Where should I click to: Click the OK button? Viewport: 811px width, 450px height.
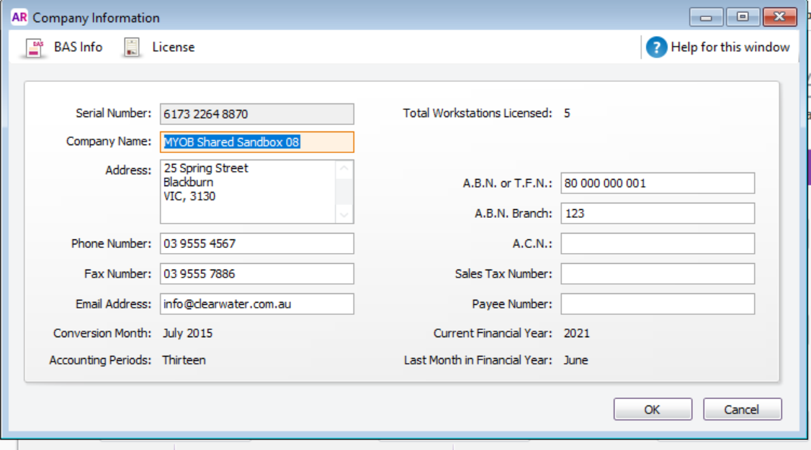653,409
